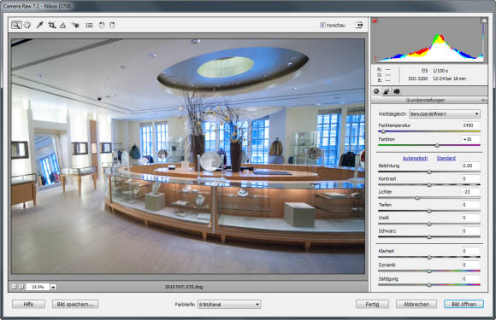Activate the Crop tool
The image size is (496, 320).
tap(52, 25)
